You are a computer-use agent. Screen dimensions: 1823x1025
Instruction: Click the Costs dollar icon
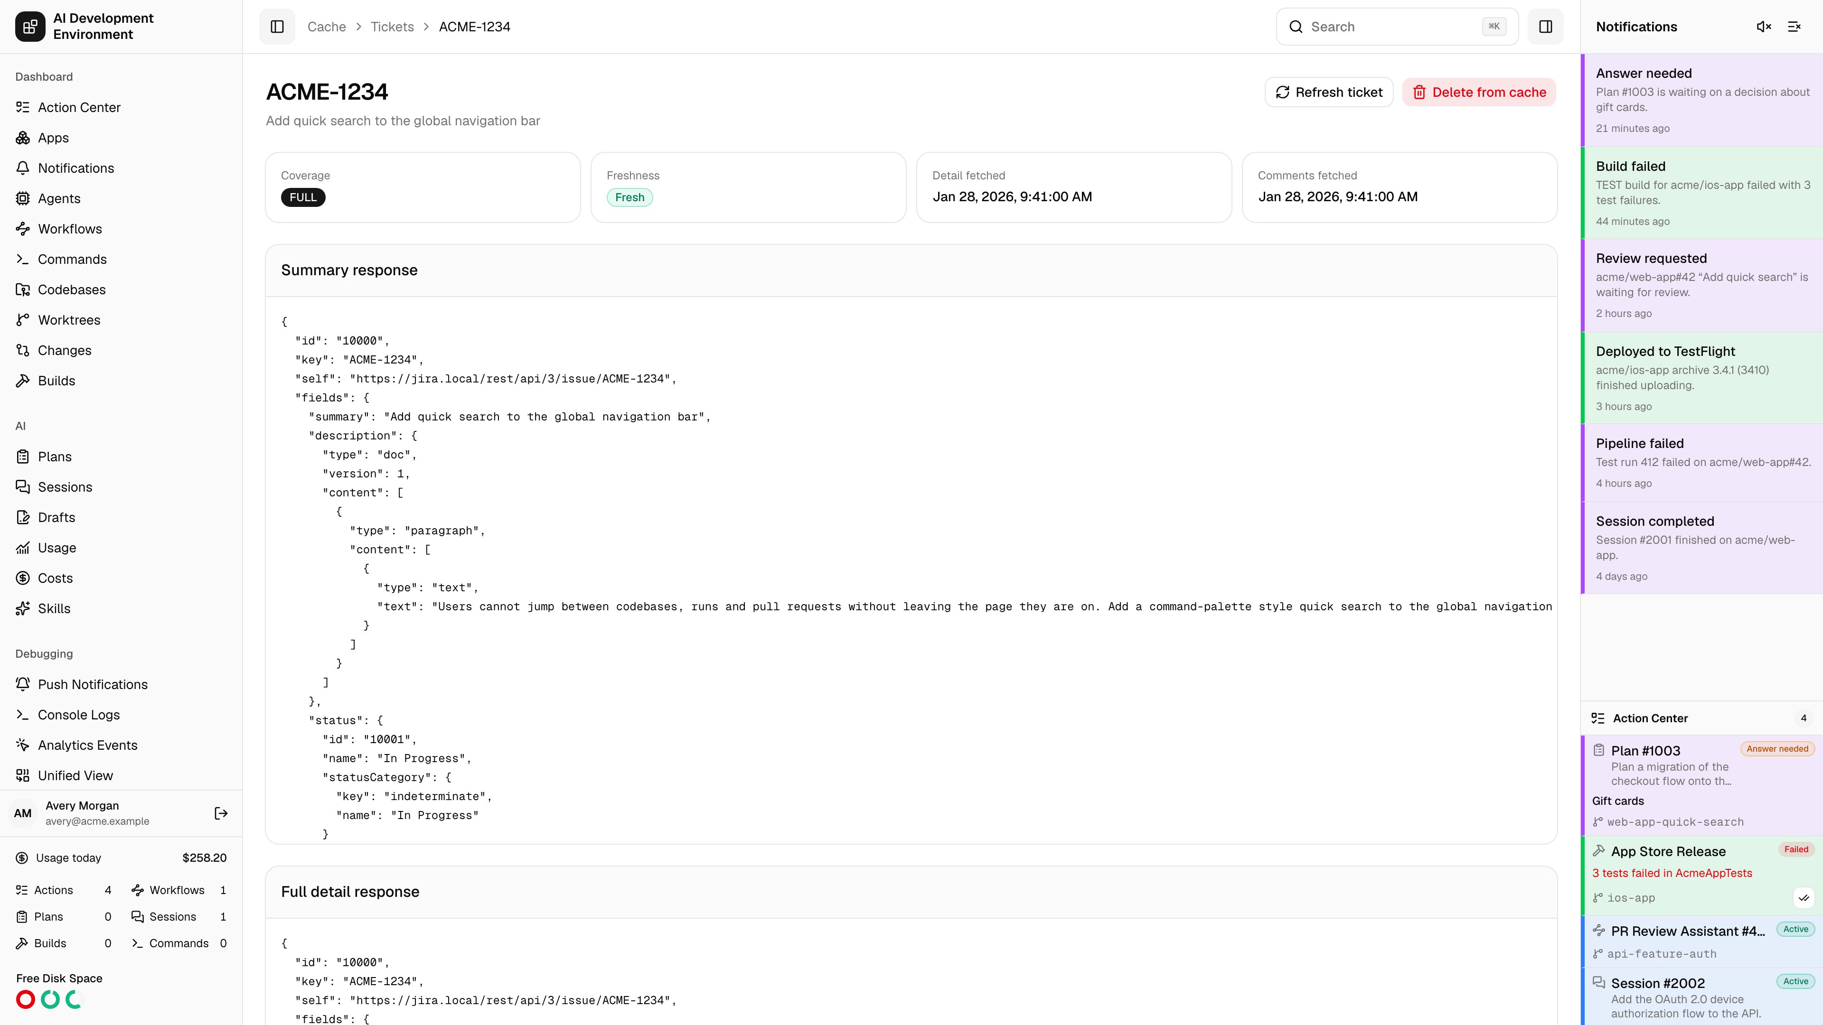(x=23, y=578)
